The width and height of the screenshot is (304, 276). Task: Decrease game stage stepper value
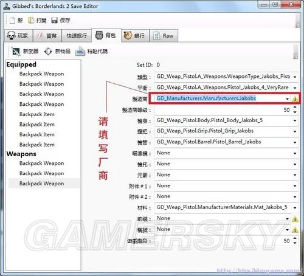[295, 243]
